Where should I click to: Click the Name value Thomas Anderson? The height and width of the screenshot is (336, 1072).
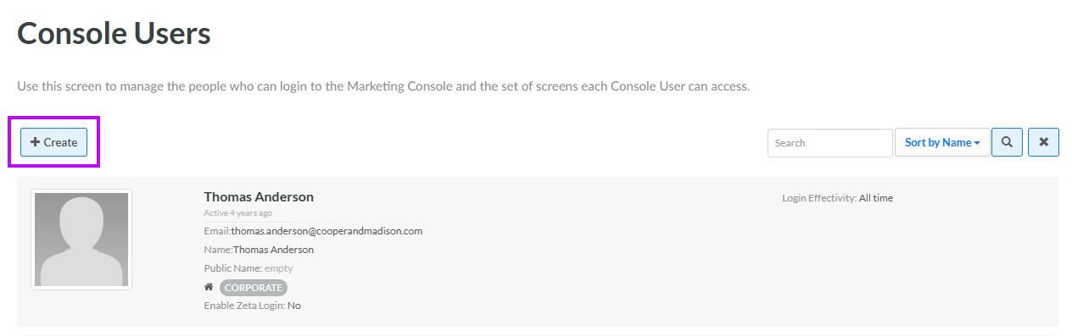tap(273, 250)
